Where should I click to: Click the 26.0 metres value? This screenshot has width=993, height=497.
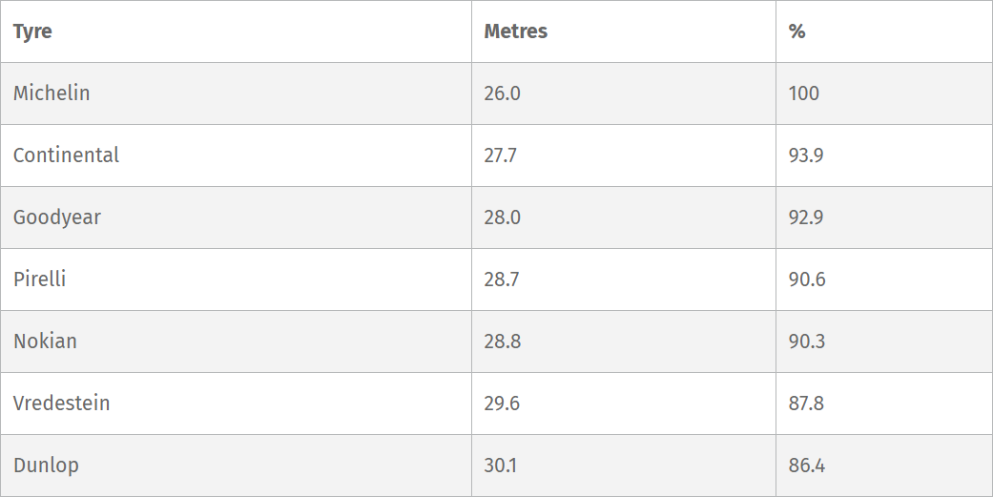pos(502,93)
